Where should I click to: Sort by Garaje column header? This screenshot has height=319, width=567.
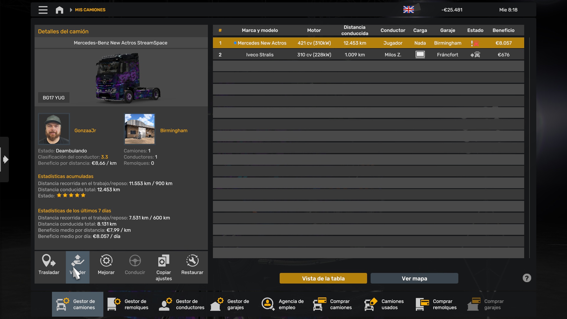448,30
